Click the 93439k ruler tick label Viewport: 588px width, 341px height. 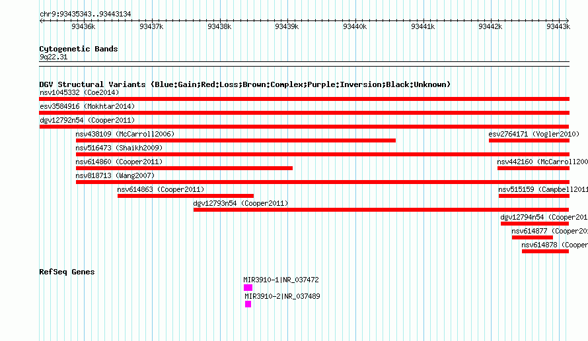pyautogui.click(x=287, y=26)
